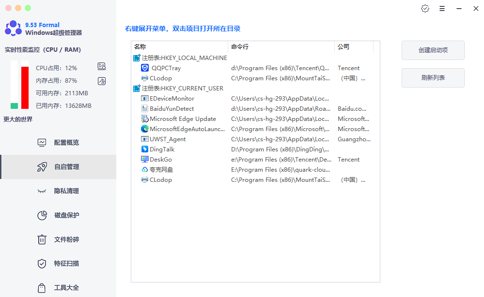
Task: Select the DeskGo startup entry name
Action: click(161, 159)
